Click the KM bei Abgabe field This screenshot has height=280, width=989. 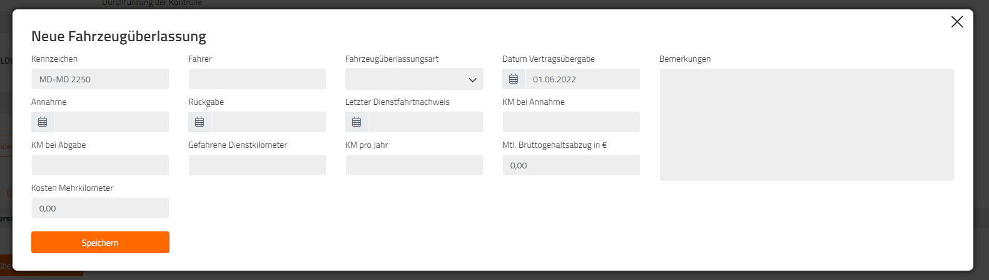point(100,165)
